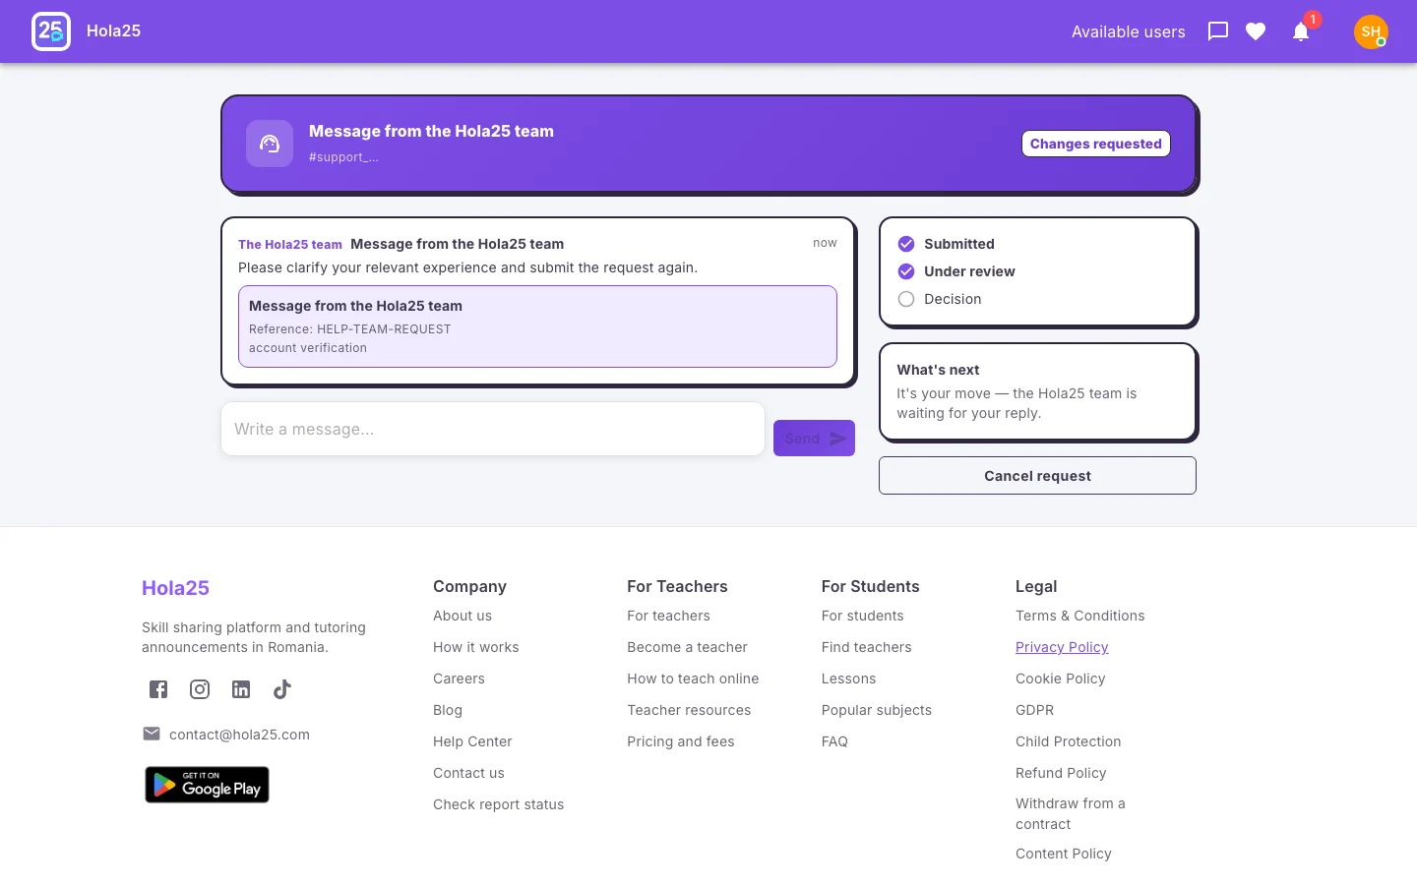Screen dimensions: 1417x885
Task: Open Find teachers link
Action: pos(867,647)
